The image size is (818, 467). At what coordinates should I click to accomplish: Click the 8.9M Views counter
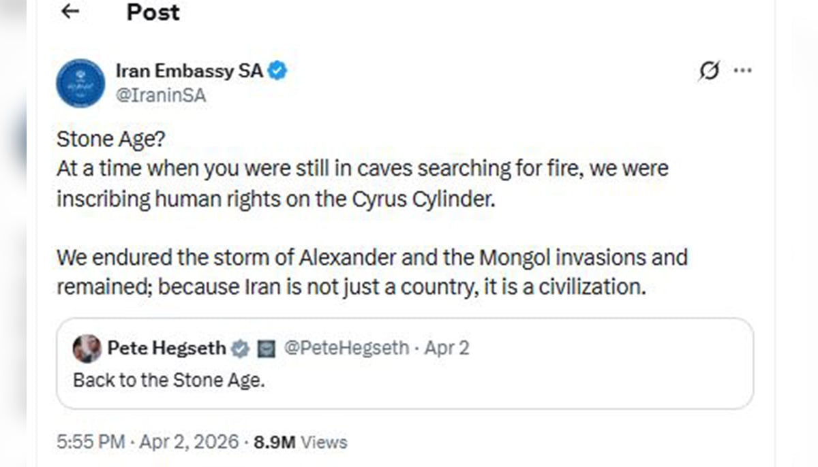(301, 442)
